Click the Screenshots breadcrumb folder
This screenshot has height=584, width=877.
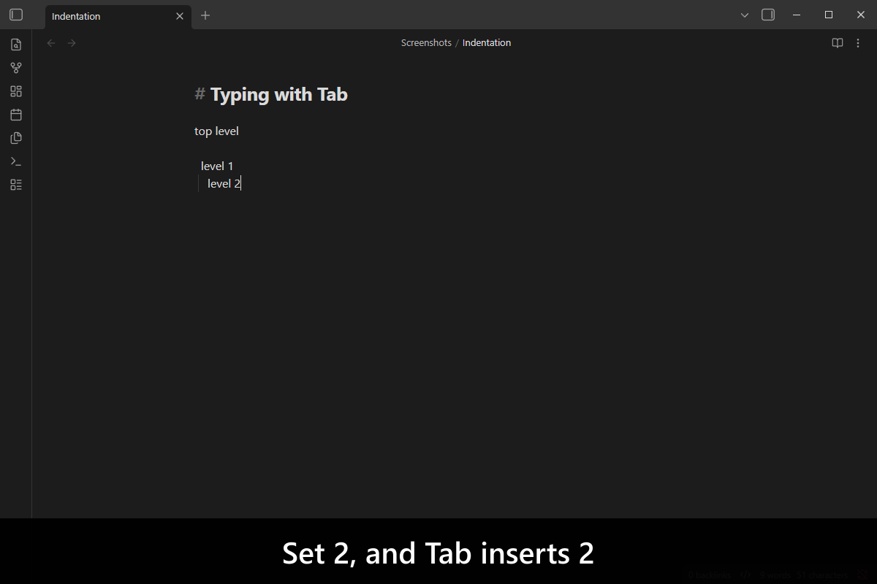click(x=426, y=43)
